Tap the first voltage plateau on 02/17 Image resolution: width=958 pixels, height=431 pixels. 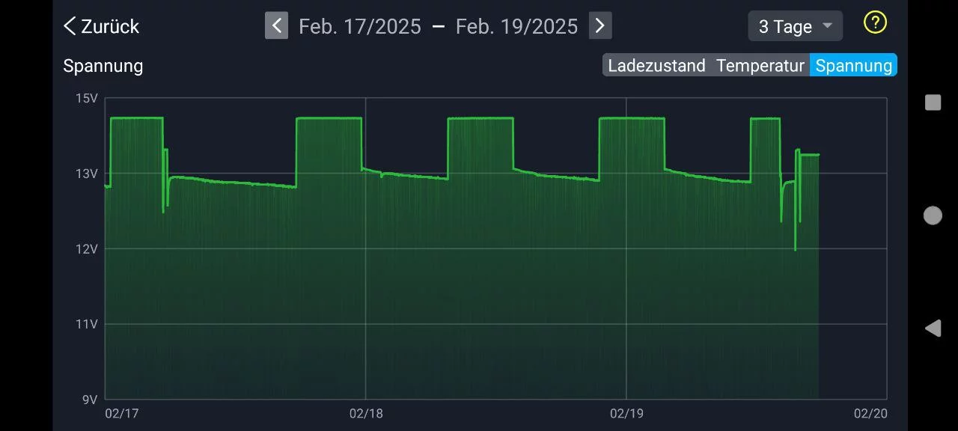136,118
